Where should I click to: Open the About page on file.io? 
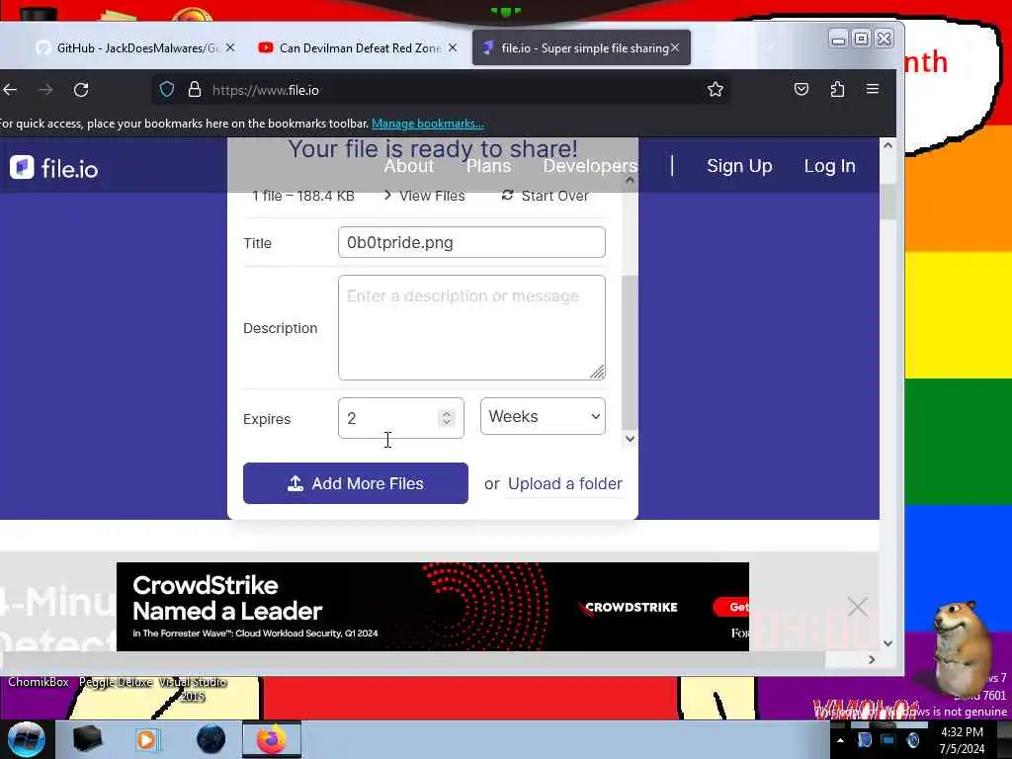[408, 166]
